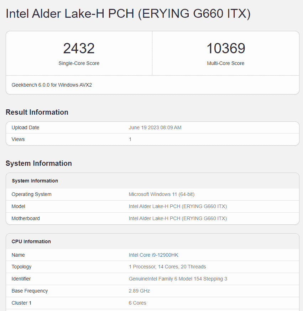Click the Motherboard row label

pyautogui.click(x=26, y=218)
